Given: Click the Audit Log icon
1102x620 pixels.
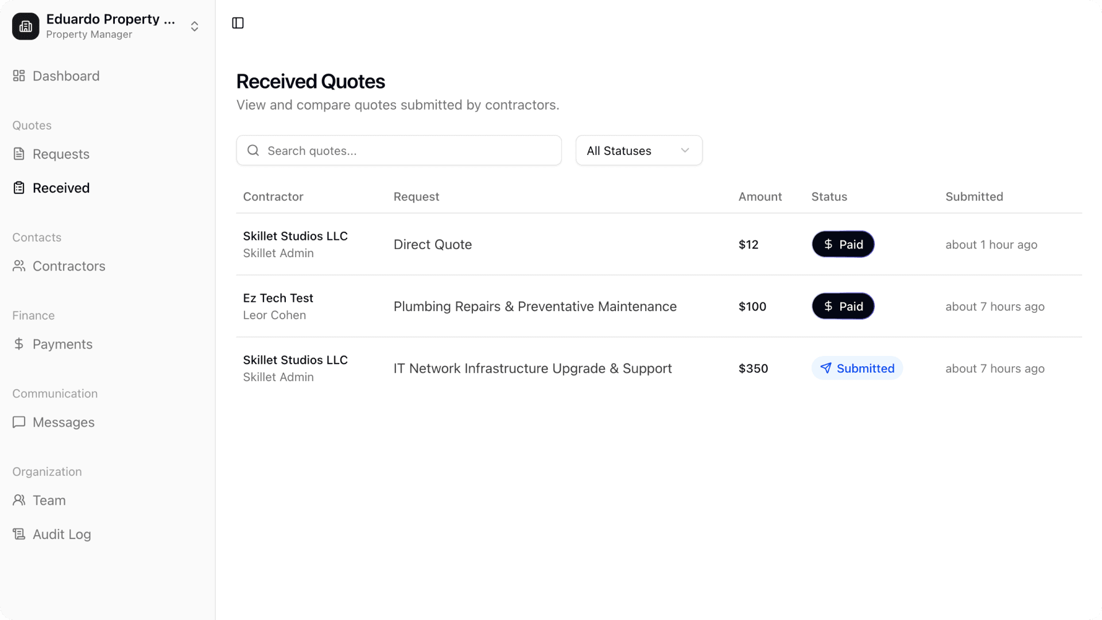Looking at the screenshot, I should (x=19, y=534).
